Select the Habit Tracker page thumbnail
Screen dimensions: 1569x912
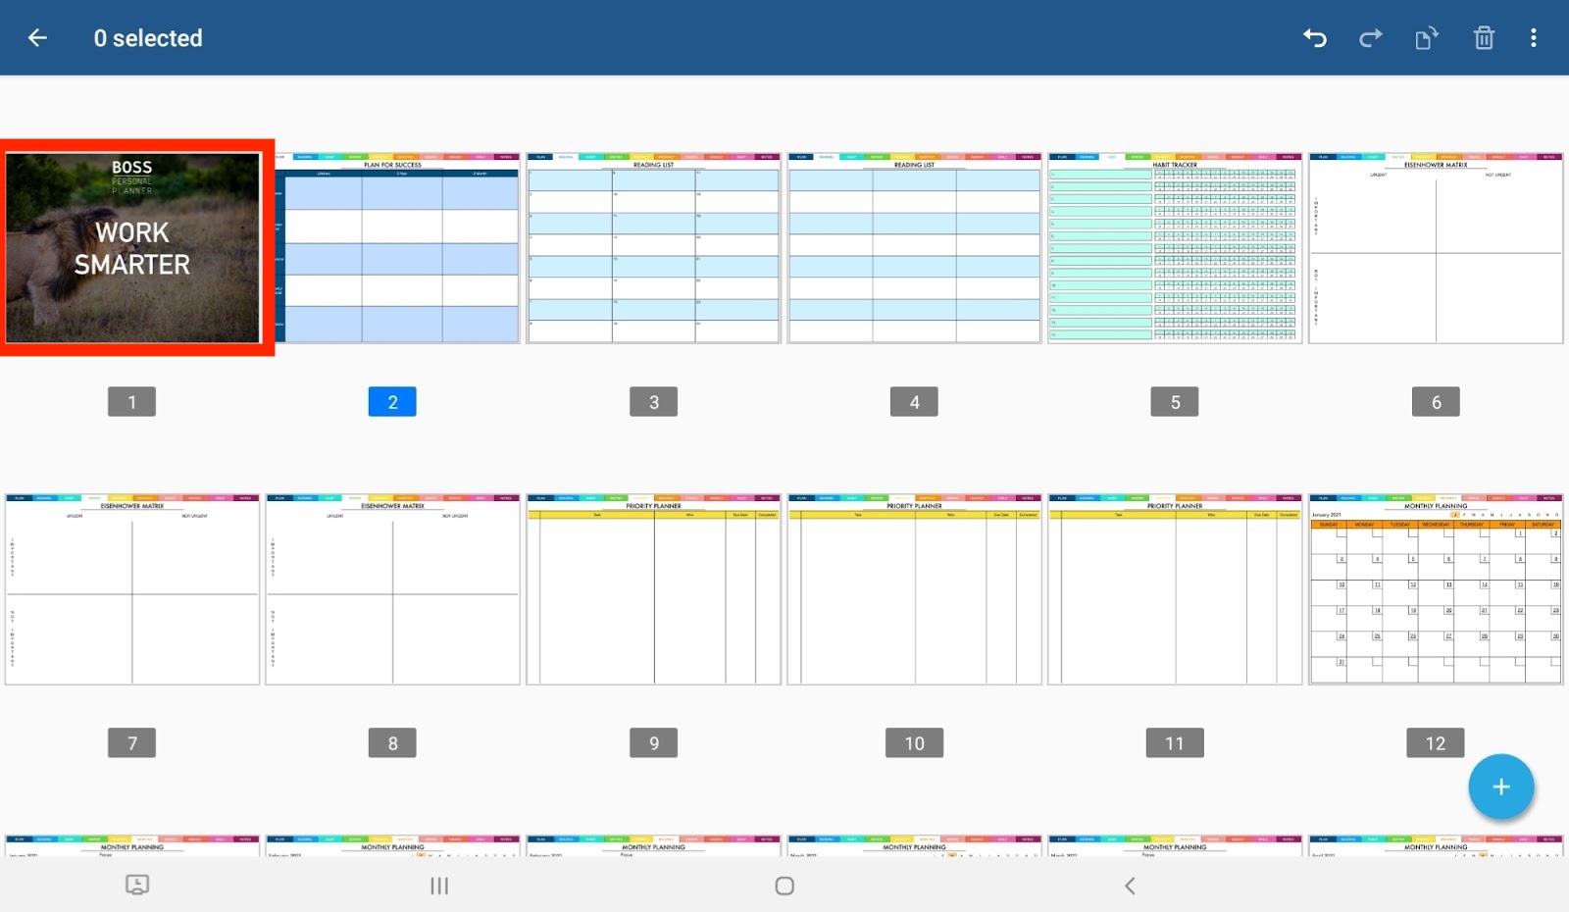coord(1175,248)
